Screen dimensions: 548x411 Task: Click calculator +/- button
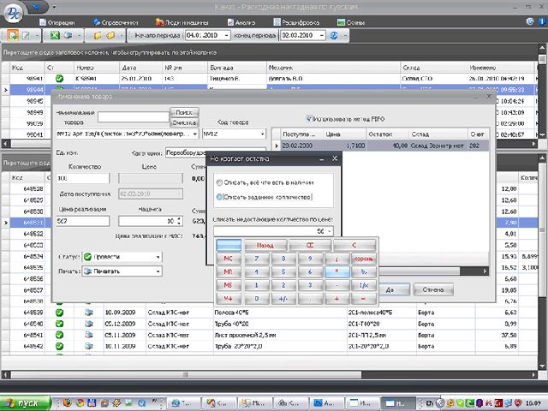(283, 299)
